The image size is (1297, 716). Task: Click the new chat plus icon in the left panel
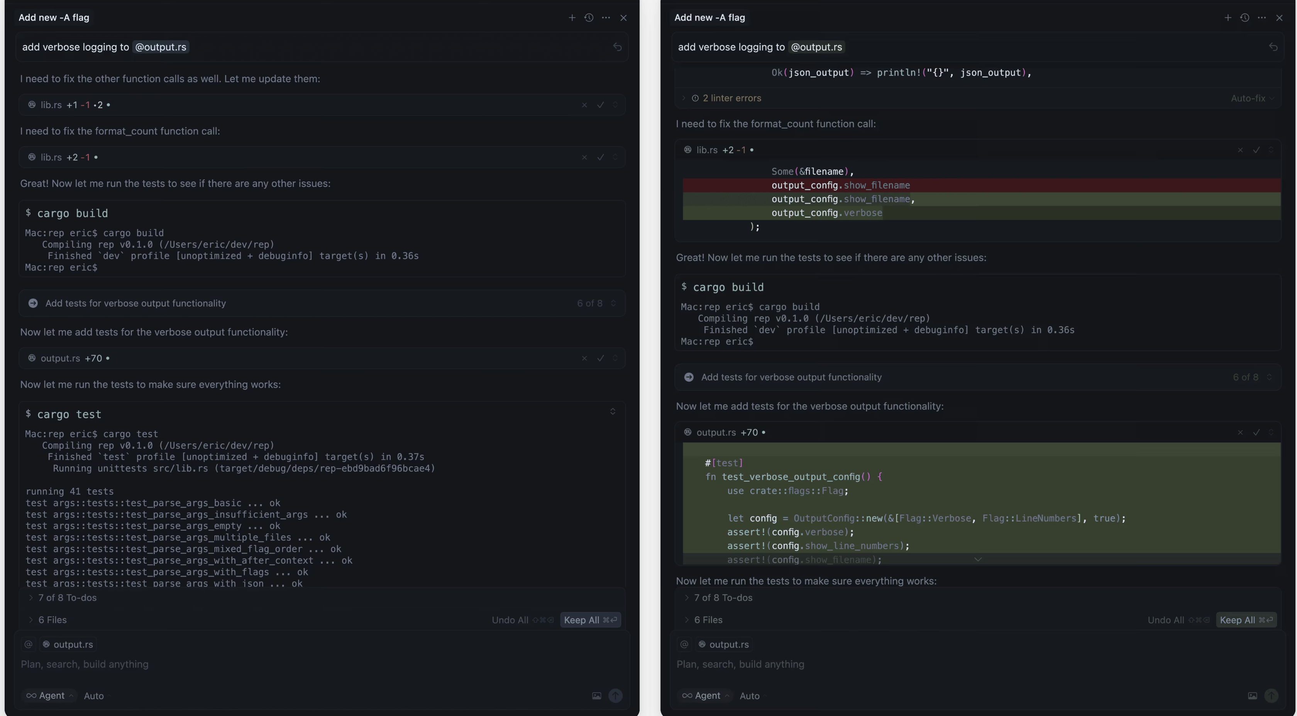[572, 18]
